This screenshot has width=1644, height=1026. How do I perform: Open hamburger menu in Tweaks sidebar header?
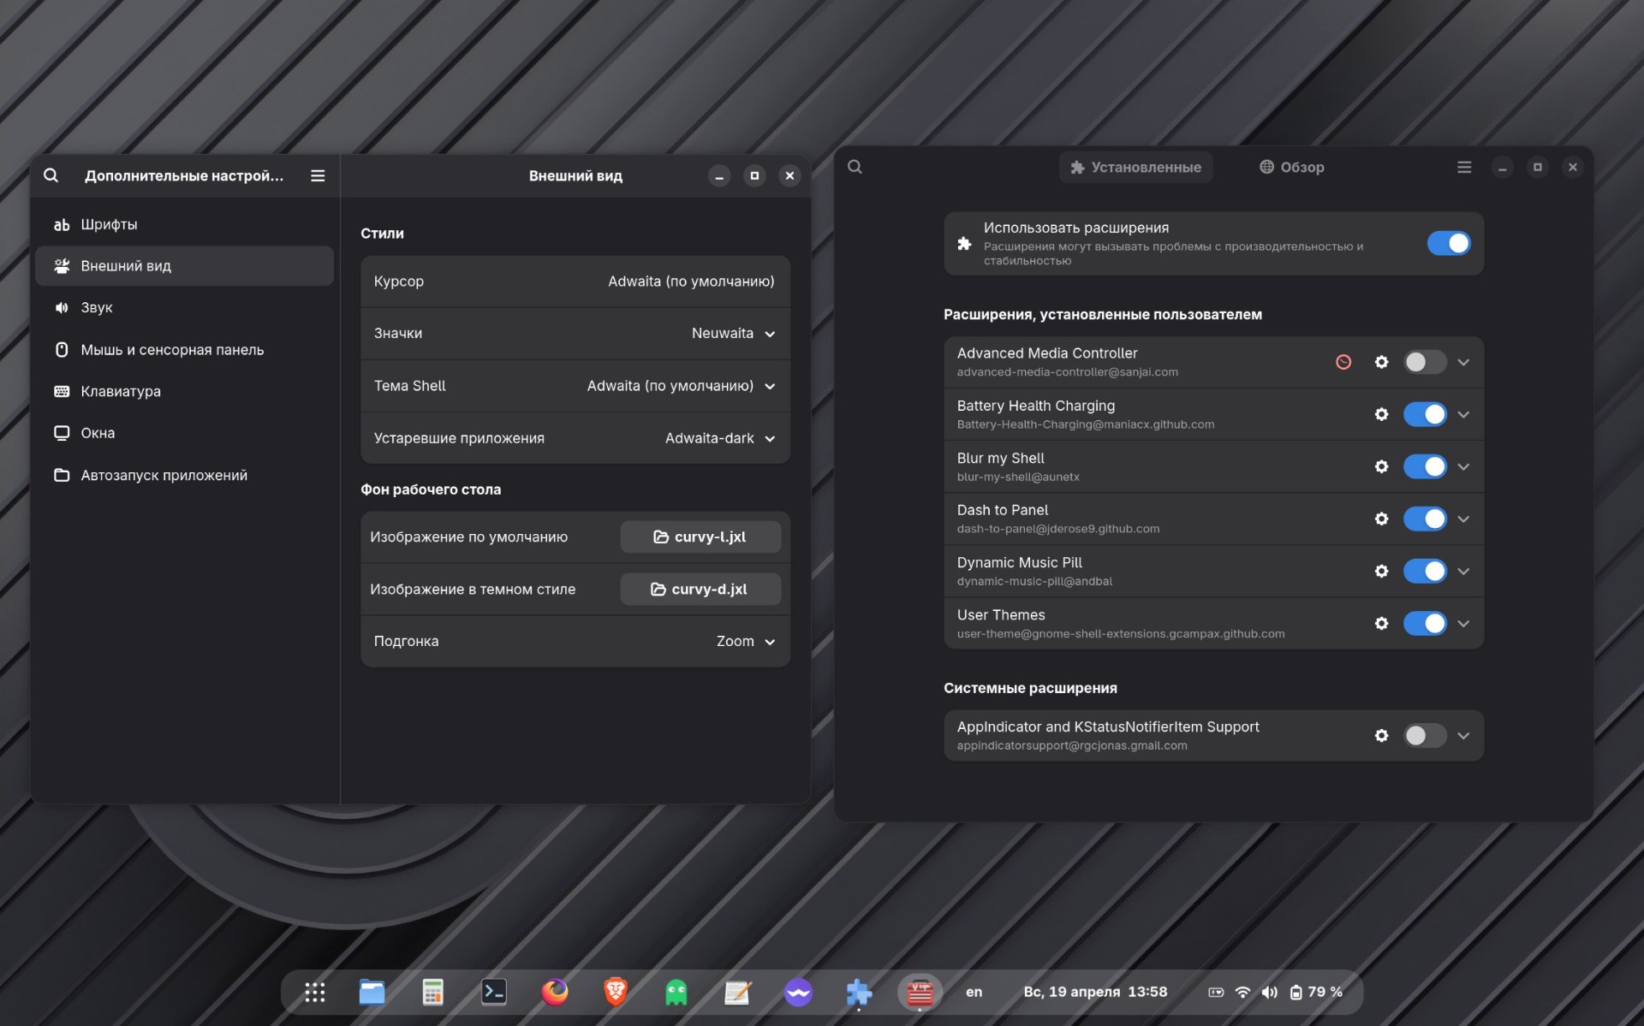(x=318, y=175)
